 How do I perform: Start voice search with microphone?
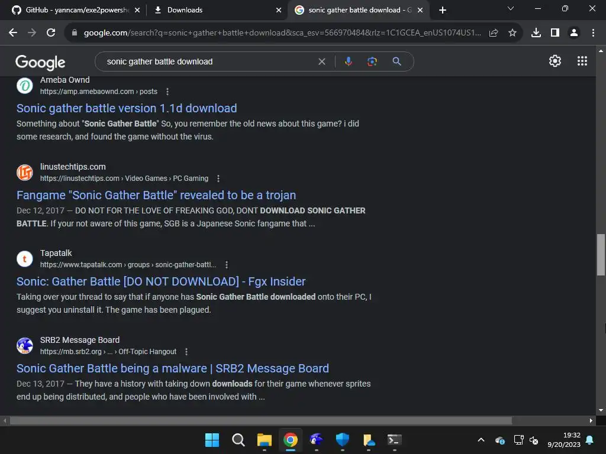pos(349,61)
